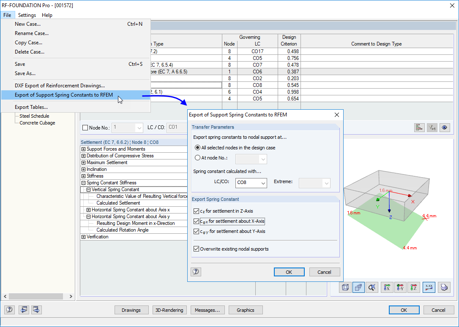Show the result diagram bars panel

[419, 127]
